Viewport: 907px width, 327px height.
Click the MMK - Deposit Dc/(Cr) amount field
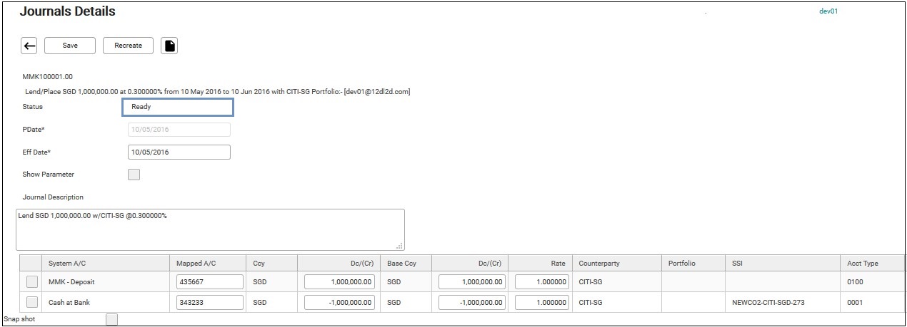coord(340,282)
